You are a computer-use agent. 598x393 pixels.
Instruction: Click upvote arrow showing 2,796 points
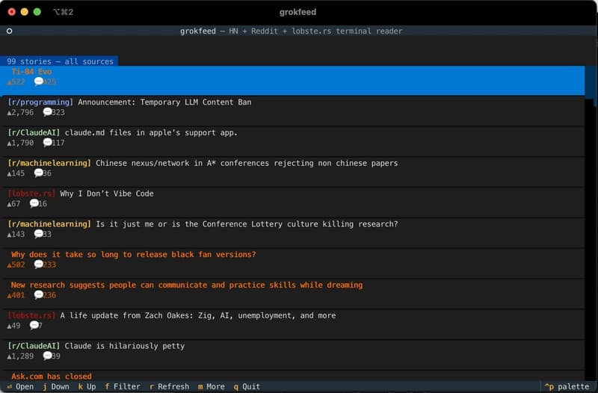point(9,113)
